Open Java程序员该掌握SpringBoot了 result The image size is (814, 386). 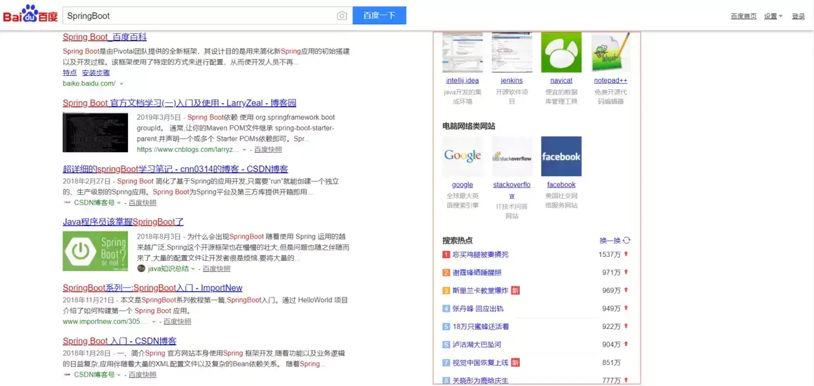tap(123, 222)
